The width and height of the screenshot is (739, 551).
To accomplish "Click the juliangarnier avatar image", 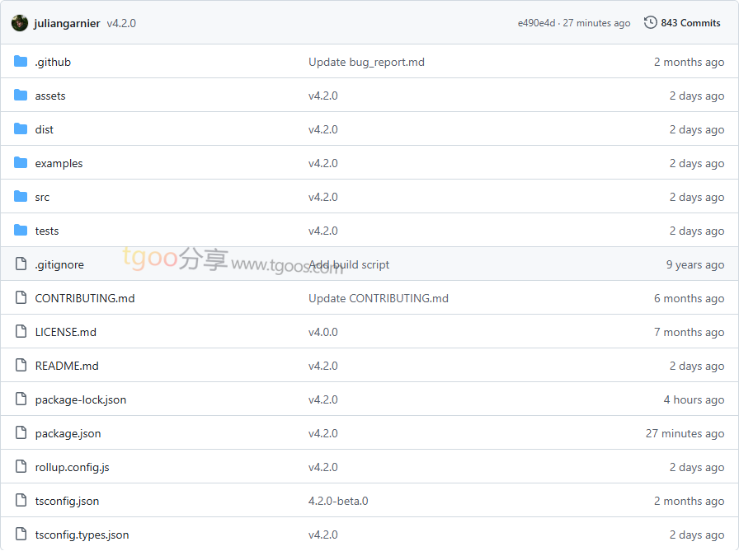I will click(x=20, y=23).
